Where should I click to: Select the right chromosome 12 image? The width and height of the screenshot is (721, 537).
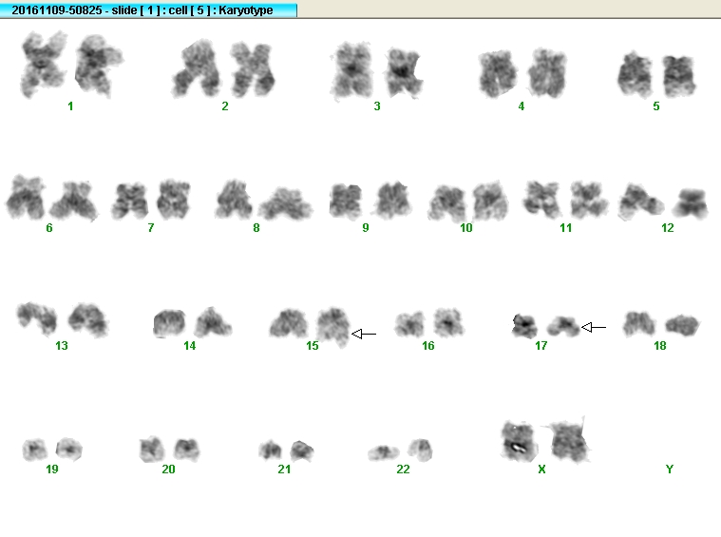[x=691, y=202]
